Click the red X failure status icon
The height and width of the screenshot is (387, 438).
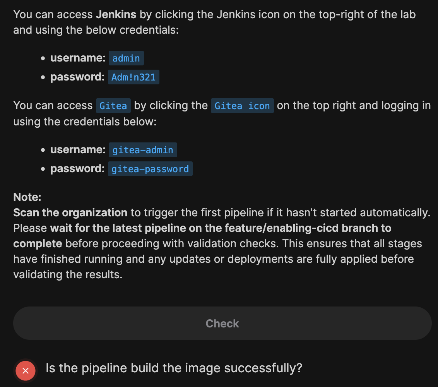(26, 371)
